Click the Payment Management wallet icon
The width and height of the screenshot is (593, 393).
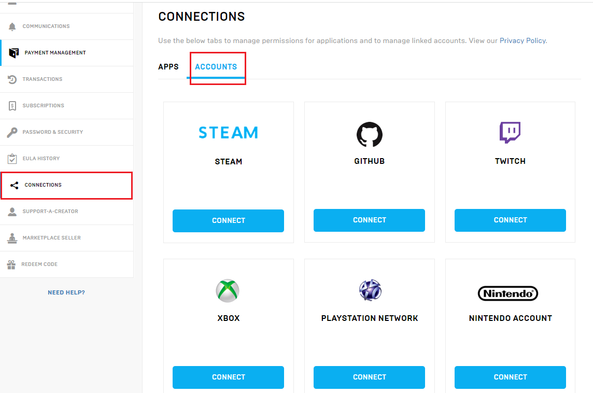tap(14, 53)
